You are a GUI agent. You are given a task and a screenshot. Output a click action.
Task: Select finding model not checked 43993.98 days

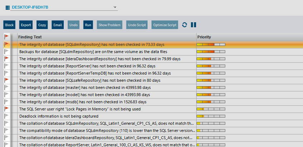click(85, 95)
